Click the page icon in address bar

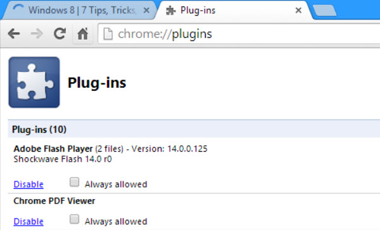point(108,33)
